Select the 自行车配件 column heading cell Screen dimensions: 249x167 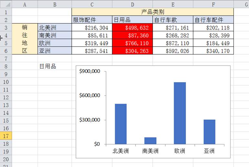pyautogui.click(x=213, y=20)
